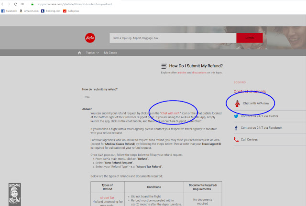This screenshot has width=306, height=206.
Task: Open the 'discussions' link under the title
Action: [x=199, y=72]
